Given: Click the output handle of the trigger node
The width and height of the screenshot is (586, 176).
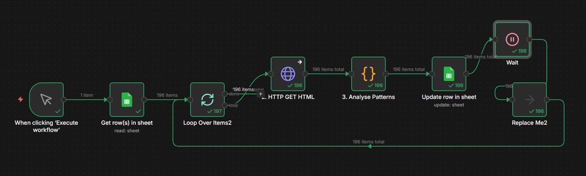Looking at the screenshot, I should (63, 99).
